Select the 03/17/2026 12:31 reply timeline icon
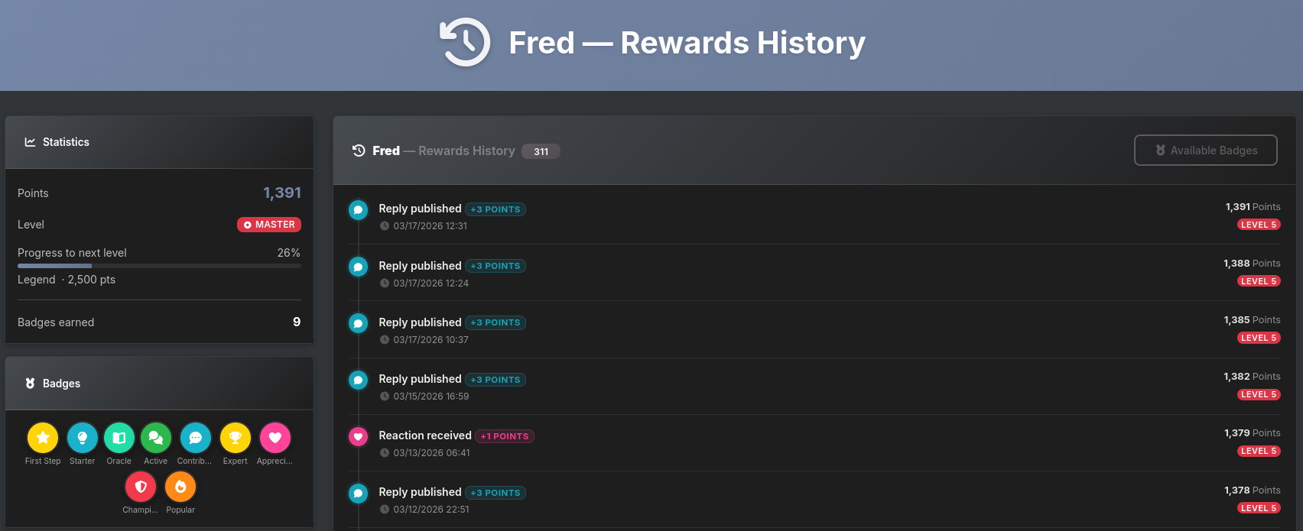Viewport: 1303px width, 531px height. click(358, 209)
